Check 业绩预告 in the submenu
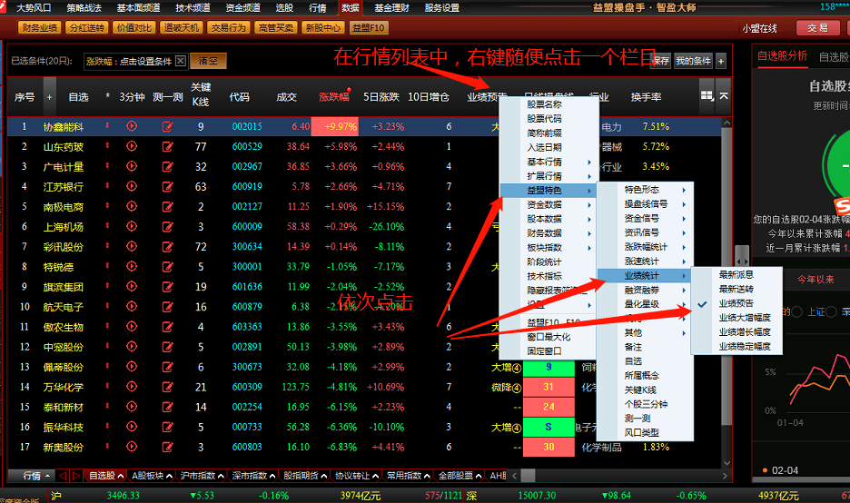850x503 pixels. 736,303
